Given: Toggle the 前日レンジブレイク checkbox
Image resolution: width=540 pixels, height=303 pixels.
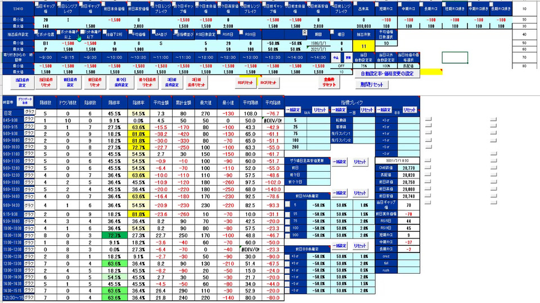Looking at the screenshot, I should (x=59, y=5).
